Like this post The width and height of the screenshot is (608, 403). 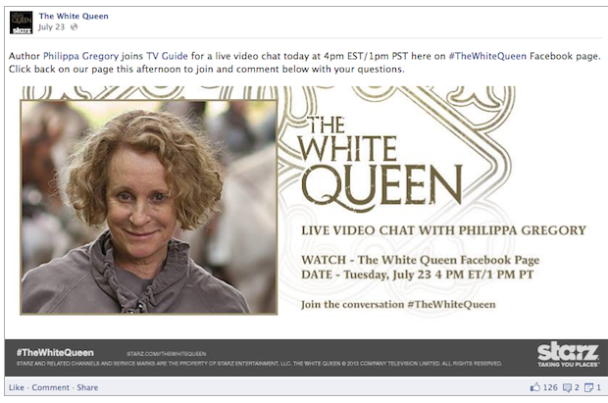[17, 387]
